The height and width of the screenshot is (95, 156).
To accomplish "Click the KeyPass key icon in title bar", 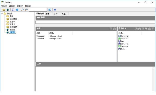I will coord(2,2).
